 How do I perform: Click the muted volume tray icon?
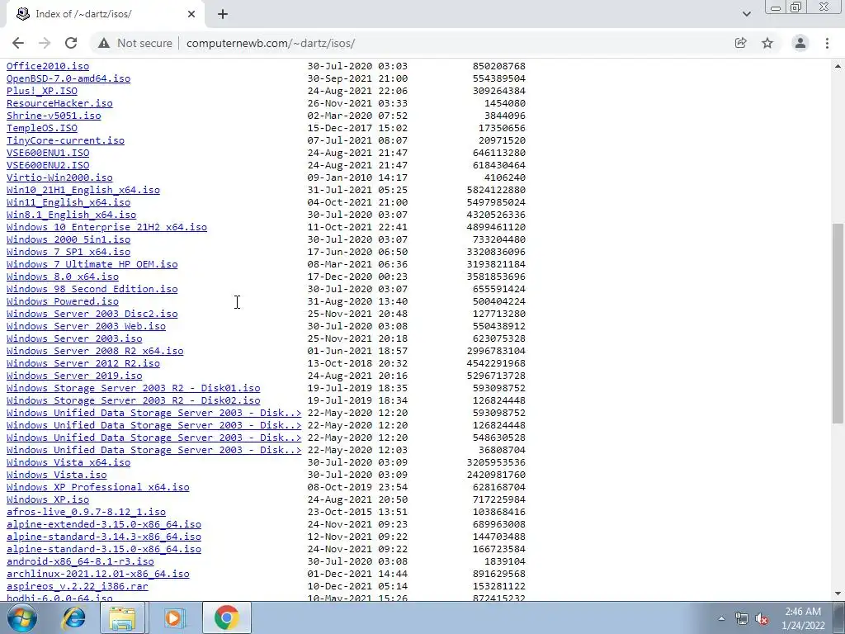[x=762, y=618]
